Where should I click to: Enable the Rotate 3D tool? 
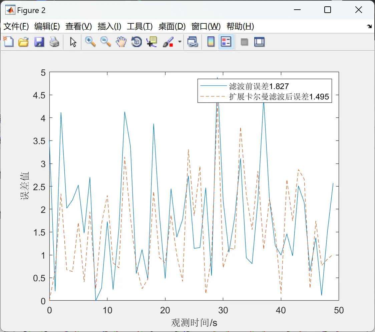(x=136, y=42)
